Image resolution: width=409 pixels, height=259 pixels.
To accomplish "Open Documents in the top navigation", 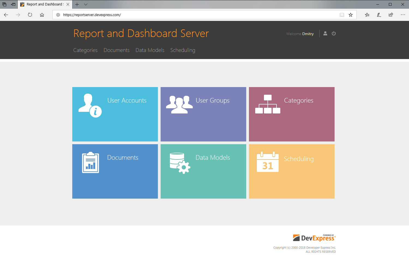I will (x=116, y=50).
